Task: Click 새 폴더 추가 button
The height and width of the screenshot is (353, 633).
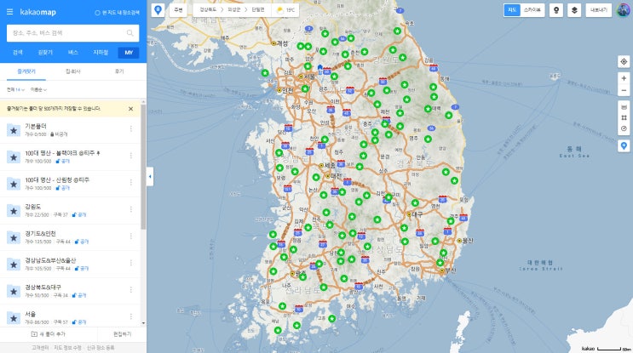Action: click(49, 334)
